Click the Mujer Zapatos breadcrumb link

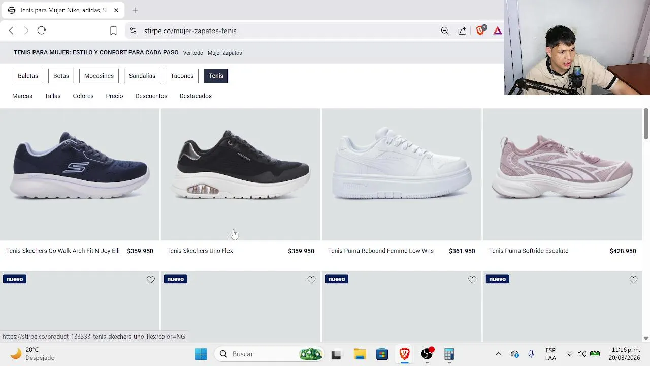[224, 53]
